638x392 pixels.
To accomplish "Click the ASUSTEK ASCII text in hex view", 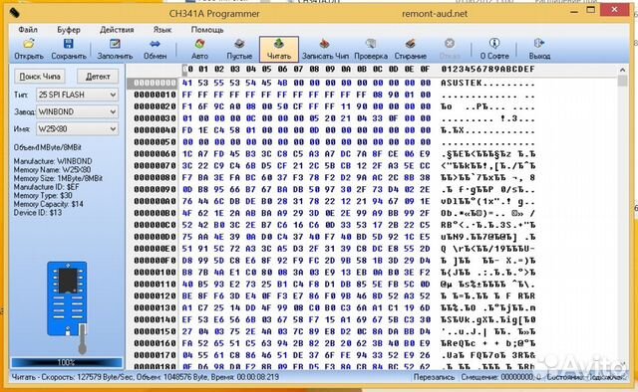I will [x=461, y=83].
